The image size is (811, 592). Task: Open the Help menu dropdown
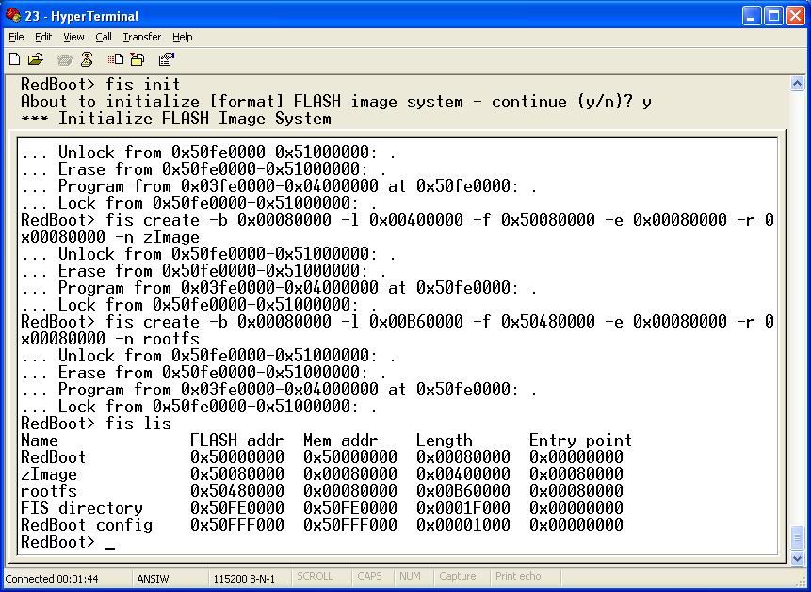tap(182, 37)
